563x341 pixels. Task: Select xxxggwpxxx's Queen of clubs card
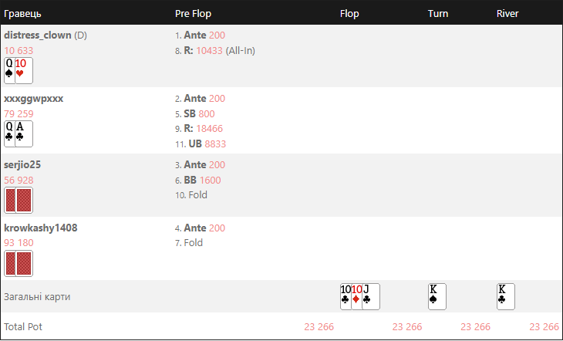pyautogui.click(x=9, y=133)
